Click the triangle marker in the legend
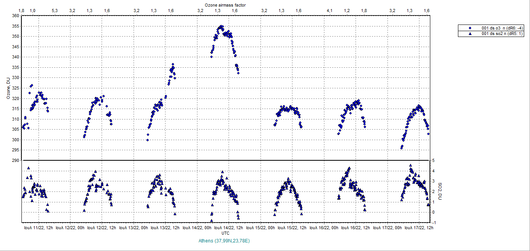Image resolution: width=530 pixels, height=251 pixels. 470,34
